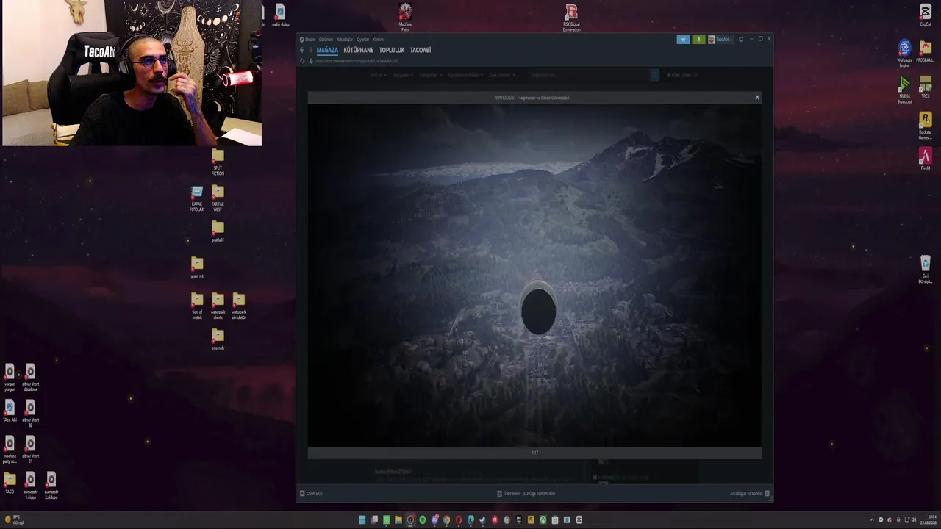Open Steam notifications bell button
This screenshot has width=941, height=529.
pyautogui.click(x=698, y=40)
